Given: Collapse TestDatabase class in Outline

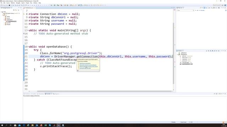Looking at the screenshot, I should tap(177, 55).
